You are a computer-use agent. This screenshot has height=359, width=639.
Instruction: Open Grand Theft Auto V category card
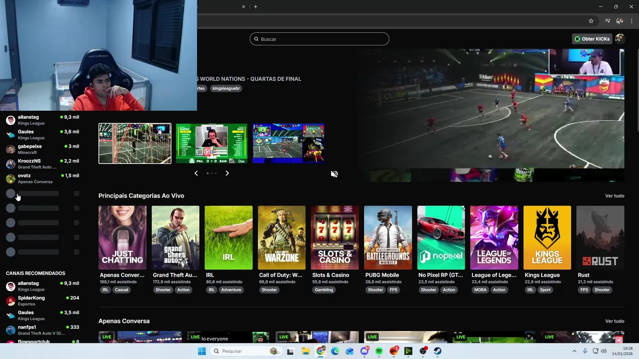175,237
